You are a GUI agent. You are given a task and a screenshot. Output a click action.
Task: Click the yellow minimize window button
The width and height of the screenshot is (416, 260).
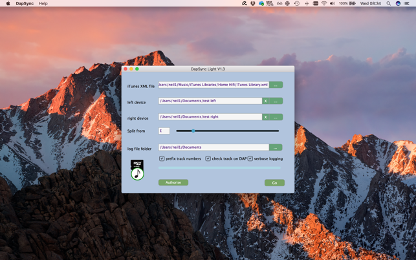131,69
